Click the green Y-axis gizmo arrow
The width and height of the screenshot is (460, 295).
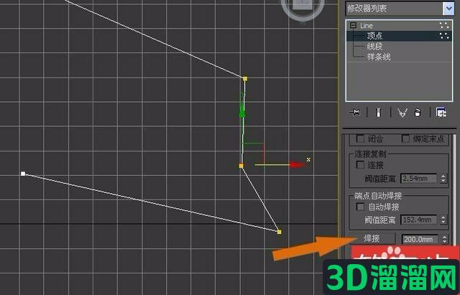242,111
